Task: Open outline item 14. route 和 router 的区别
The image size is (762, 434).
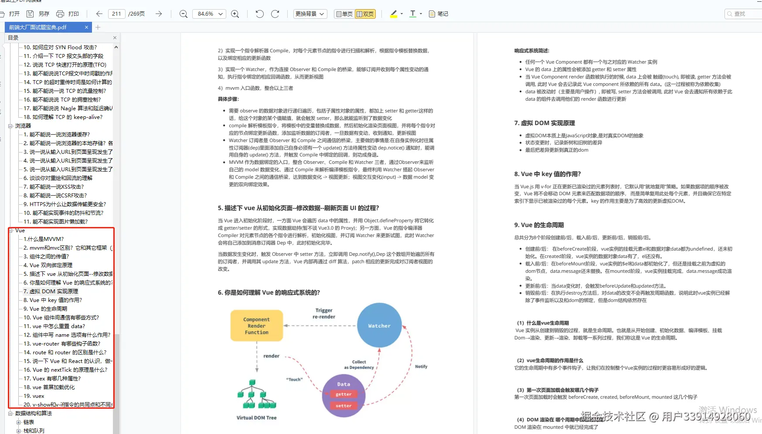Action: 65,353
